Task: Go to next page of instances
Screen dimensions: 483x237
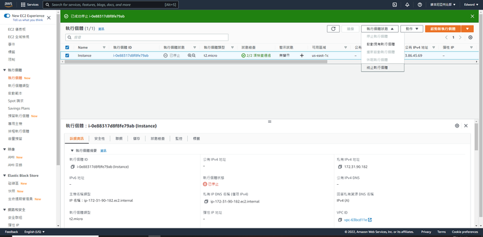Action: (460, 37)
